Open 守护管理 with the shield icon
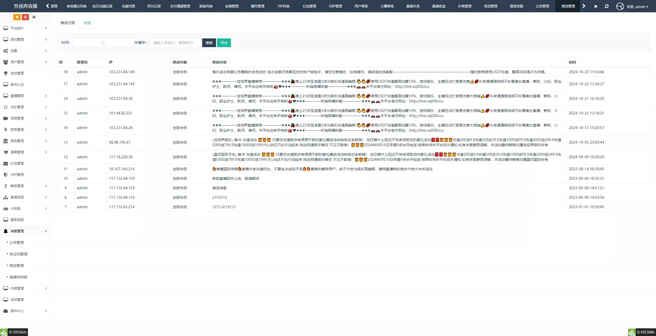The image size is (656, 336). [17, 175]
